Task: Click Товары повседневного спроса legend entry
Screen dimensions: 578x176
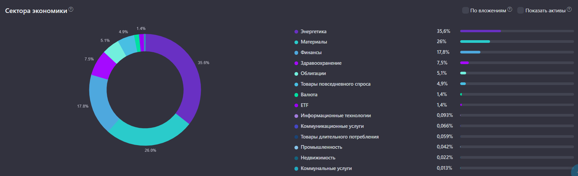Action: click(x=335, y=84)
